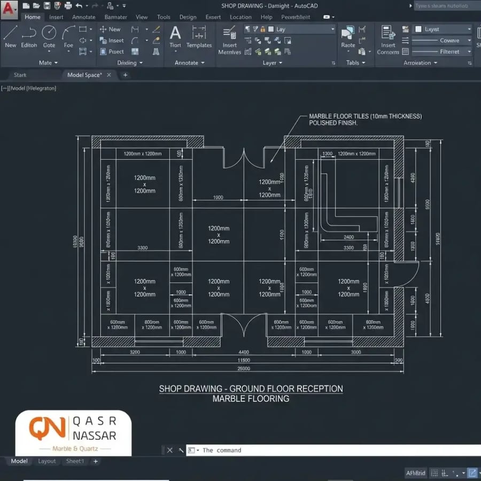The height and width of the screenshot is (481, 481).
Task: Switch to the Layout tab at bottom
Action: coord(47,461)
